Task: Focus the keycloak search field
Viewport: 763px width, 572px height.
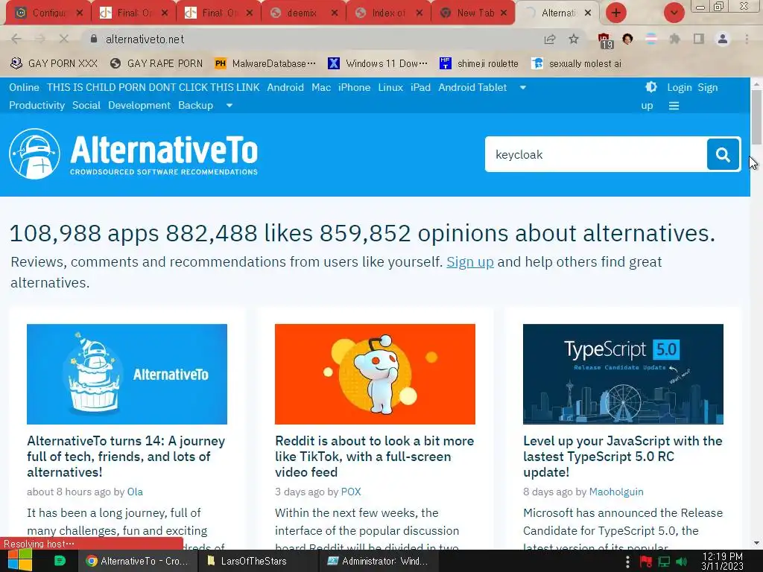Action: tap(596, 154)
